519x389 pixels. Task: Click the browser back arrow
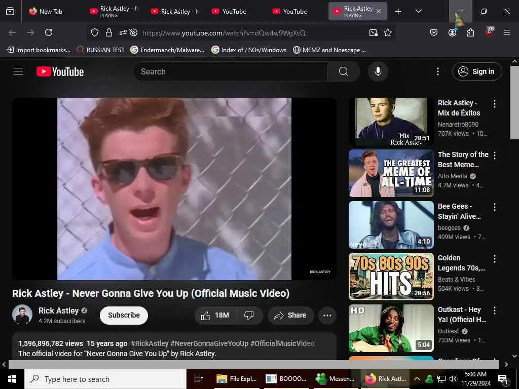[12, 32]
